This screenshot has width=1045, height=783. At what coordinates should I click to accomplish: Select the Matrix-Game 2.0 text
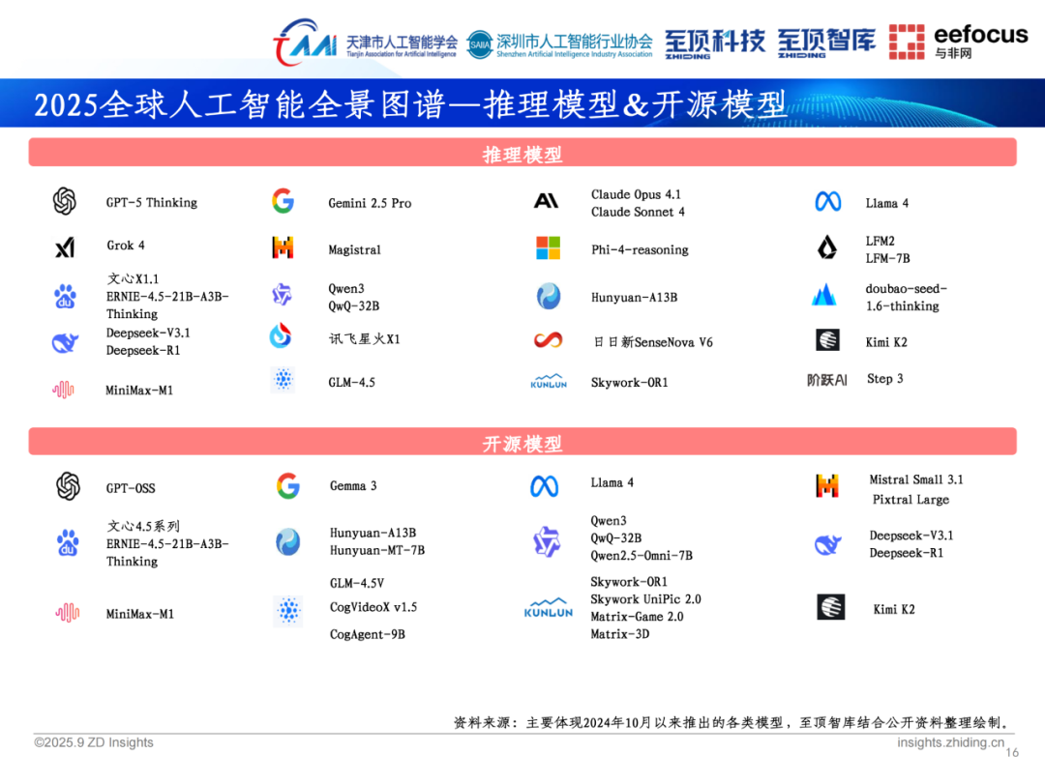(x=637, y=617)
